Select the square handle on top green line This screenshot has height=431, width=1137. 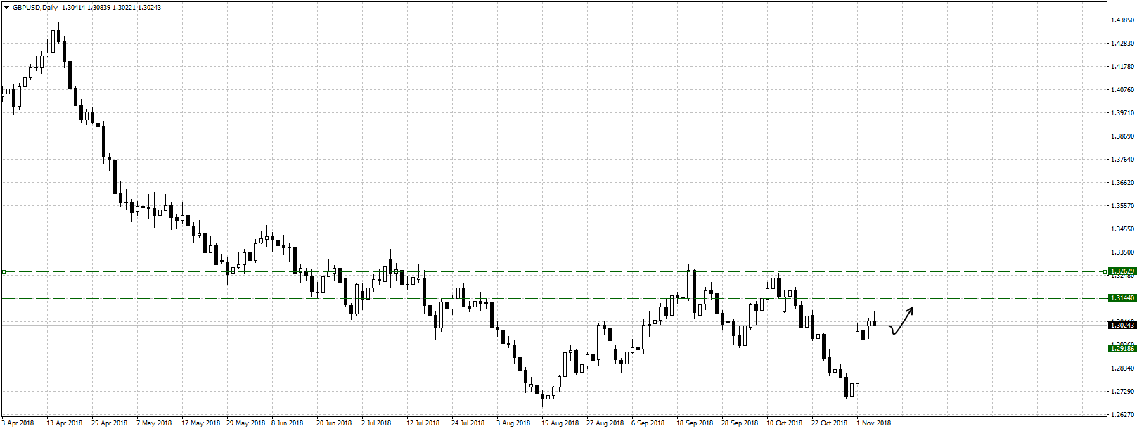pos(4,271)
